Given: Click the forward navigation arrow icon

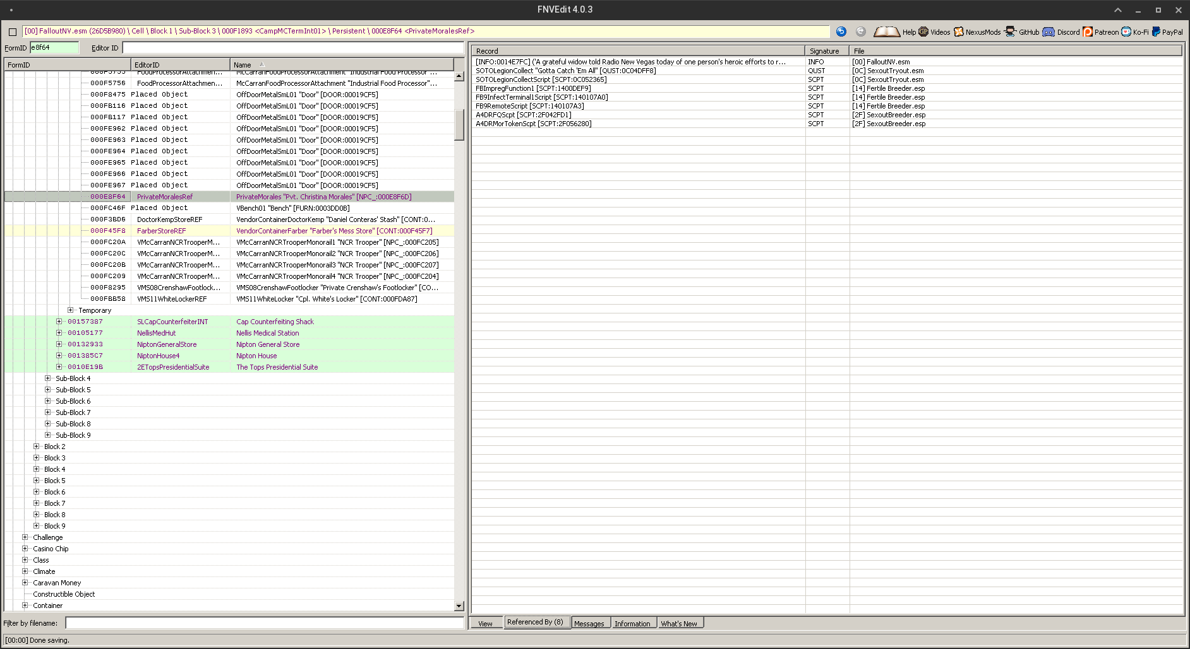Looking at the screenshot, I should 860,32.
